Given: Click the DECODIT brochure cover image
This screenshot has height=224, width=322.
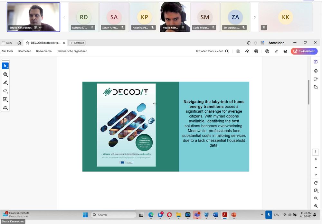Looking at the screenshot, I should [126, 125].
